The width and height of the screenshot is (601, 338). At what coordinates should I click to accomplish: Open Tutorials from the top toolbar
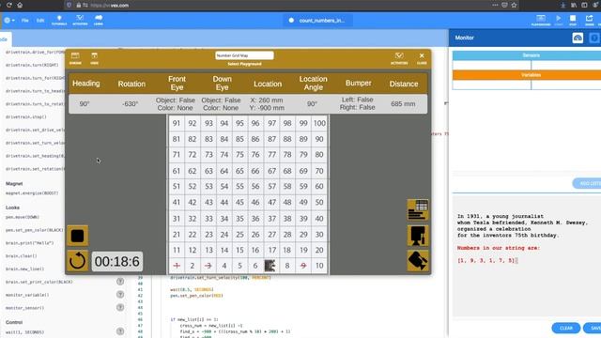(59, 21)
